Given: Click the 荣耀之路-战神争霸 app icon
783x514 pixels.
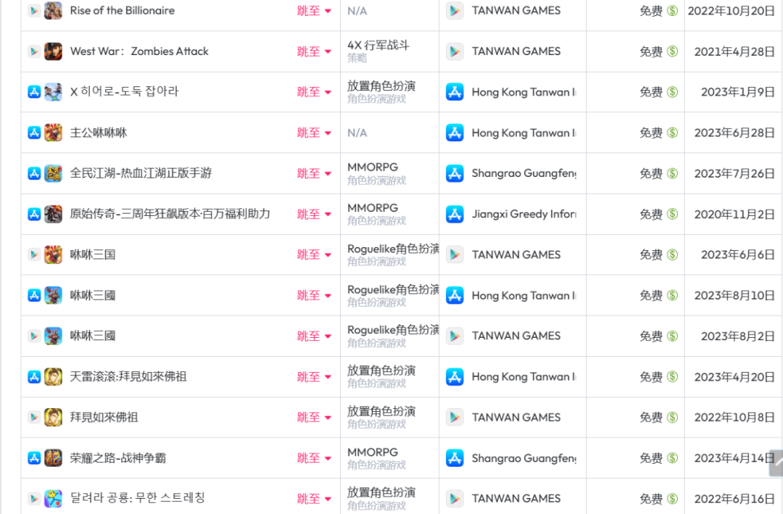Looking at the screenshot, I should click(53, 458).
